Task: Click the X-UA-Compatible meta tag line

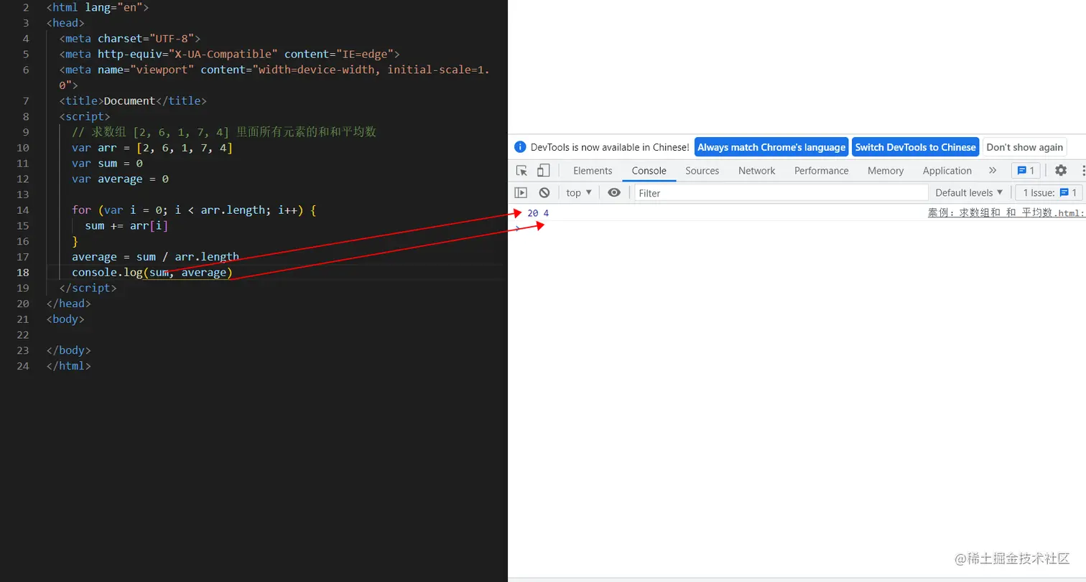Action: tap(230, 55)
